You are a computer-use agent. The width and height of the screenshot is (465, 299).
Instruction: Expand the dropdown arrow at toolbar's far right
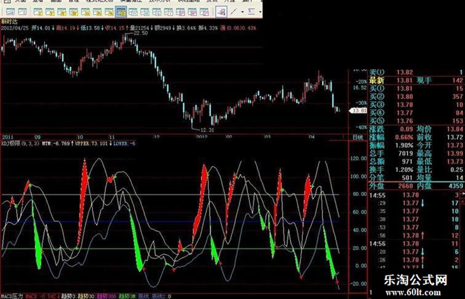click(259, 11)
